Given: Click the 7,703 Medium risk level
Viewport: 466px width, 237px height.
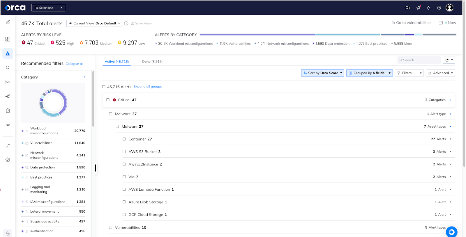Looking at the screenshot, I should (x=96, y=43).
